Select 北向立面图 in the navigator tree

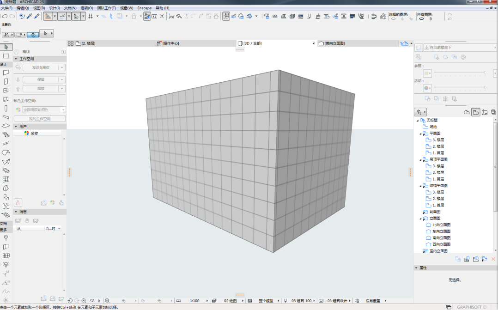coord(441,225)
